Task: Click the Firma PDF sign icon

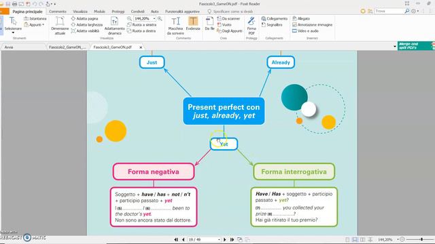Action: (251, 26)
